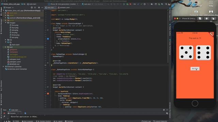Open the Run panel gear settings

pos(164,110)
